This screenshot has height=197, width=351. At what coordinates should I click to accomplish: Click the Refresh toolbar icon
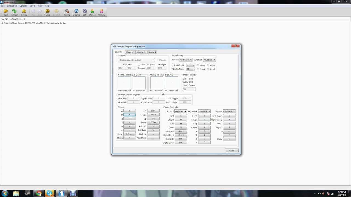15,12
